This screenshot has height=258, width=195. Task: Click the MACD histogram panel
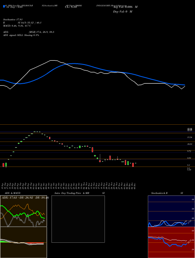23,242
